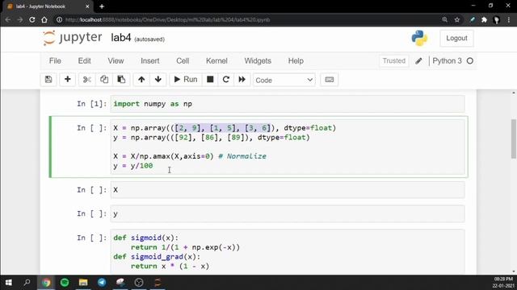Bookmark this page with star icon
Image resolution: width=517 pixels, height=290 pixels.
click(x=457, y=19)
